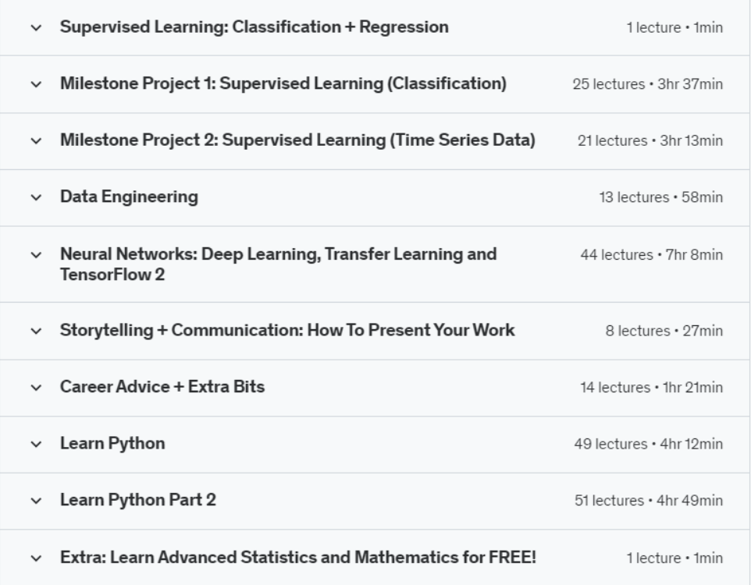This screenshot has height=585, width=751.
Task: Open Milestone Project 1: Supervised Learning (Classification) title
Action: point(283,84)
